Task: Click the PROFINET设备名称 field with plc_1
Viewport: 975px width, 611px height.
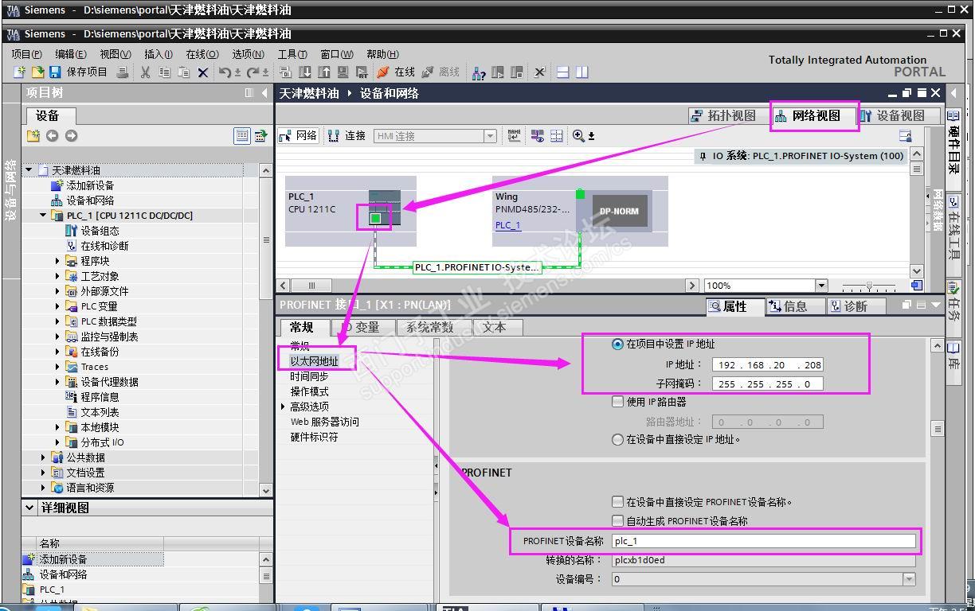Action: pos(763,541)
